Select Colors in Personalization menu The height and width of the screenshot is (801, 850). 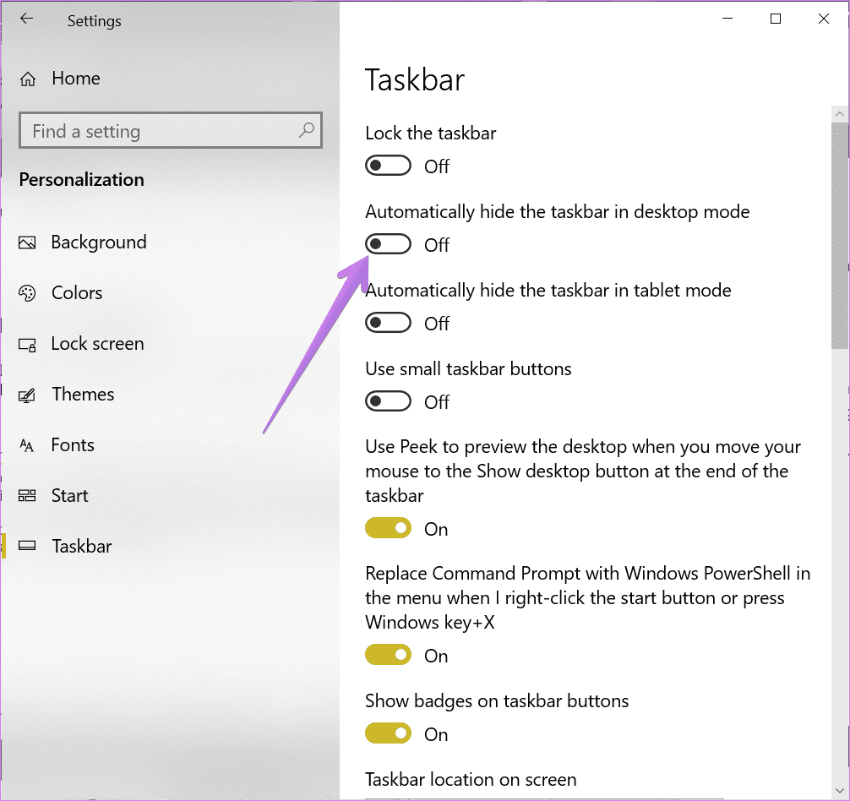coord(77,293)
